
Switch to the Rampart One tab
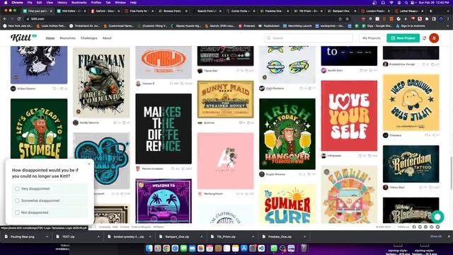tap(341, 11)
